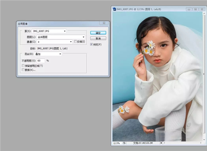Open the document status info arrow menu
Viewport: 207px width, 151px height.
point(161,143)
